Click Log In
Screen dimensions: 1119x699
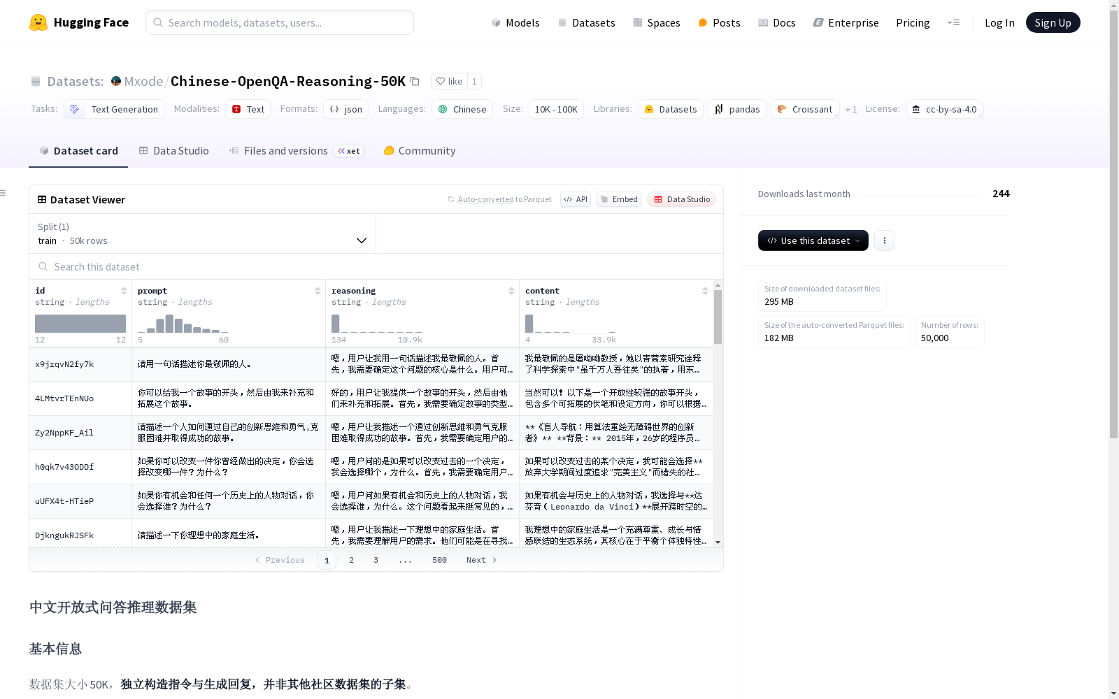[x=999, y=22]
